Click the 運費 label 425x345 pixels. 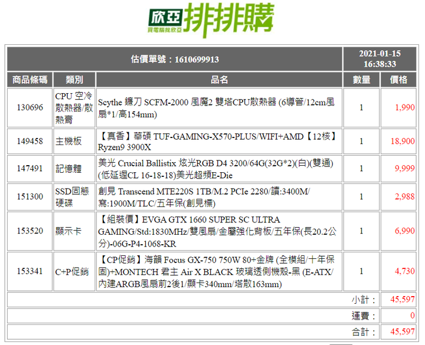coord(364,316)
